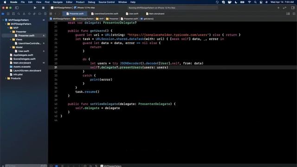
Task: Choose the iPhone 12 Pro Max destination selector
Action: (84, 8)
